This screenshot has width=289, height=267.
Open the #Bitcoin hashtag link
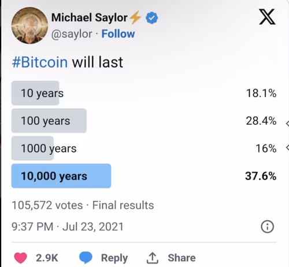(40, 62)
